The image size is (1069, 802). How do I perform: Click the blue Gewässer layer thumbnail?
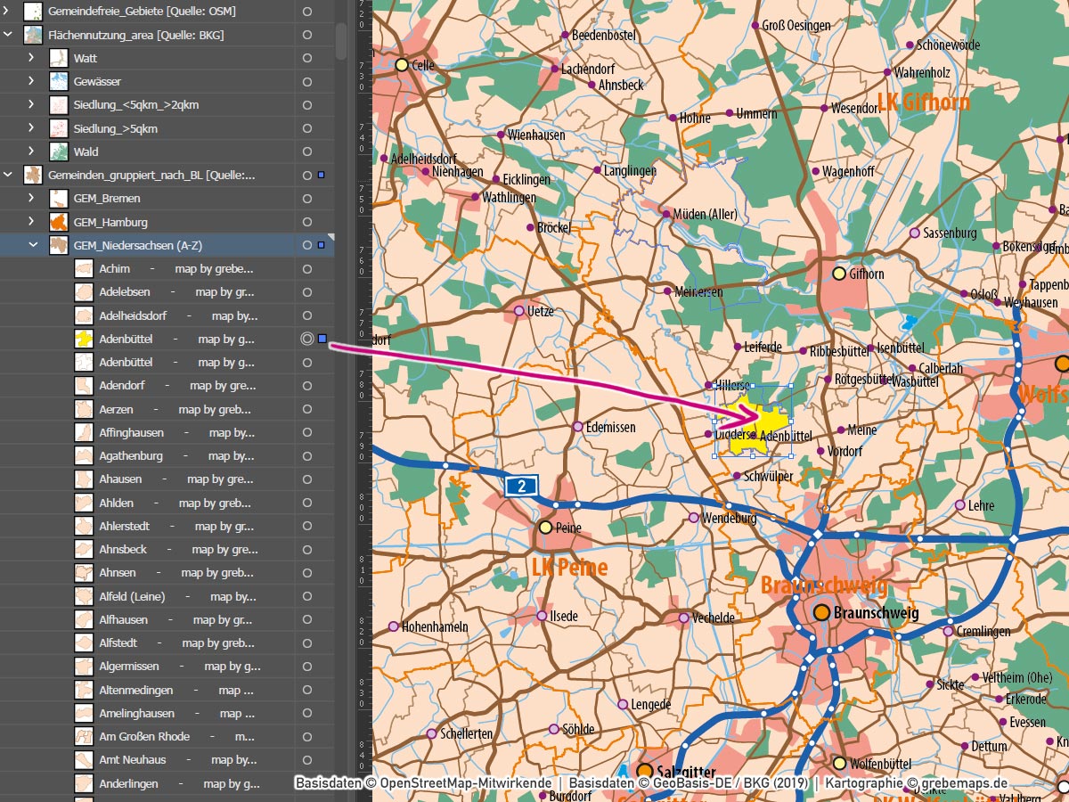59,82
